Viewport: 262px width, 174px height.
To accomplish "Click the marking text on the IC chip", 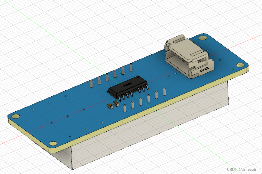I will click(128, 84).
